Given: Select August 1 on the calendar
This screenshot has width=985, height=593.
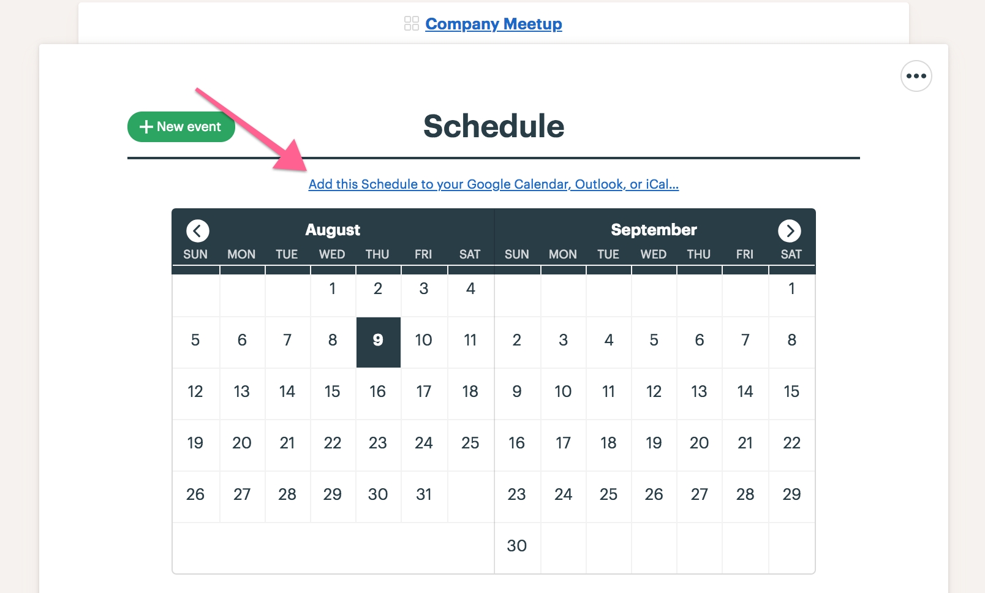Looking at the screenshot, I should coord(333,291).
